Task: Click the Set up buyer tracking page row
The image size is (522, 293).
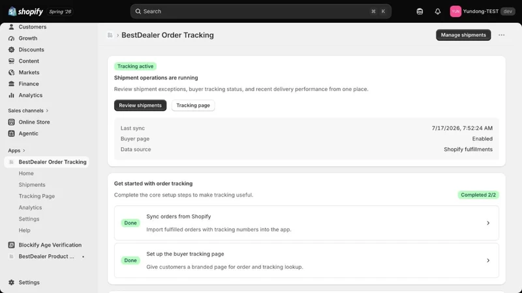Action: (306, 260)
